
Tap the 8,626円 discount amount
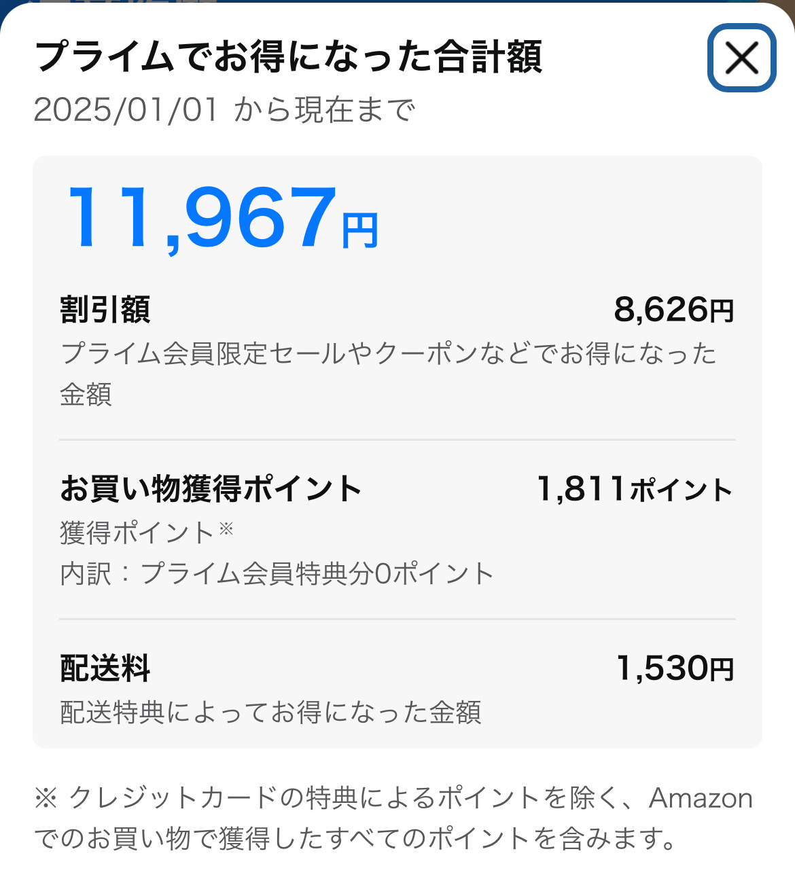click(674, 310)
